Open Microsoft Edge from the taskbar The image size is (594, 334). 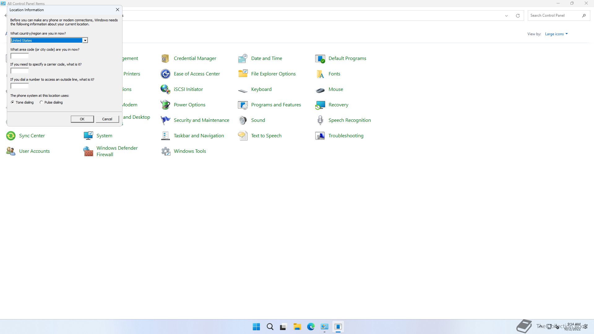pyautogui.click(x=311, y=327)
